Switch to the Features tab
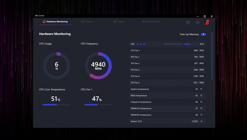This screenshot has width=247, height=140. 87,22
